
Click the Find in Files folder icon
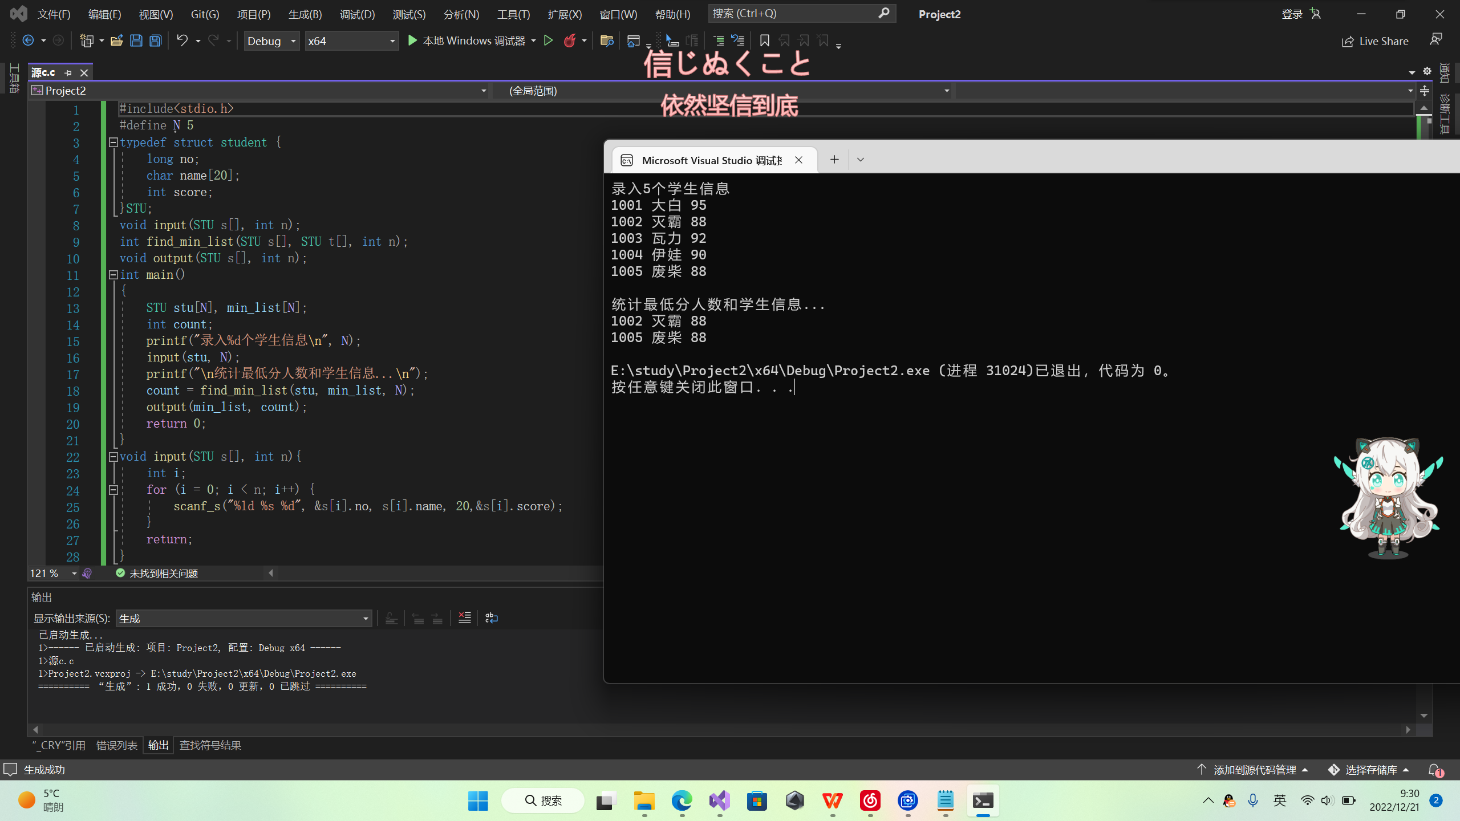coord(606,40)
